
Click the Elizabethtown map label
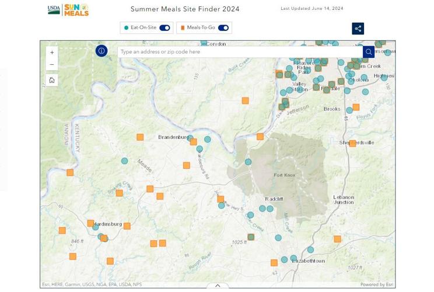pyautogui.click(x=309, y=261)
